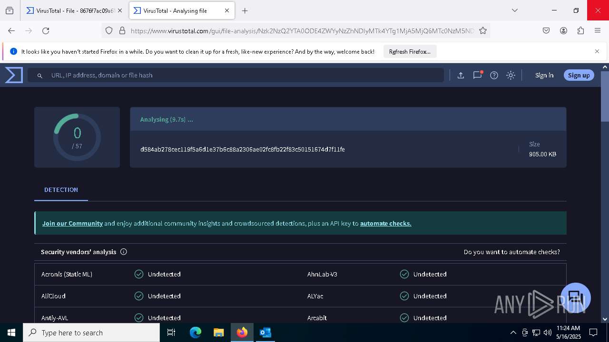The image size is (609, 342).
Task: Click the page vertical scrollbar thumb
Action: pos(605,97)
